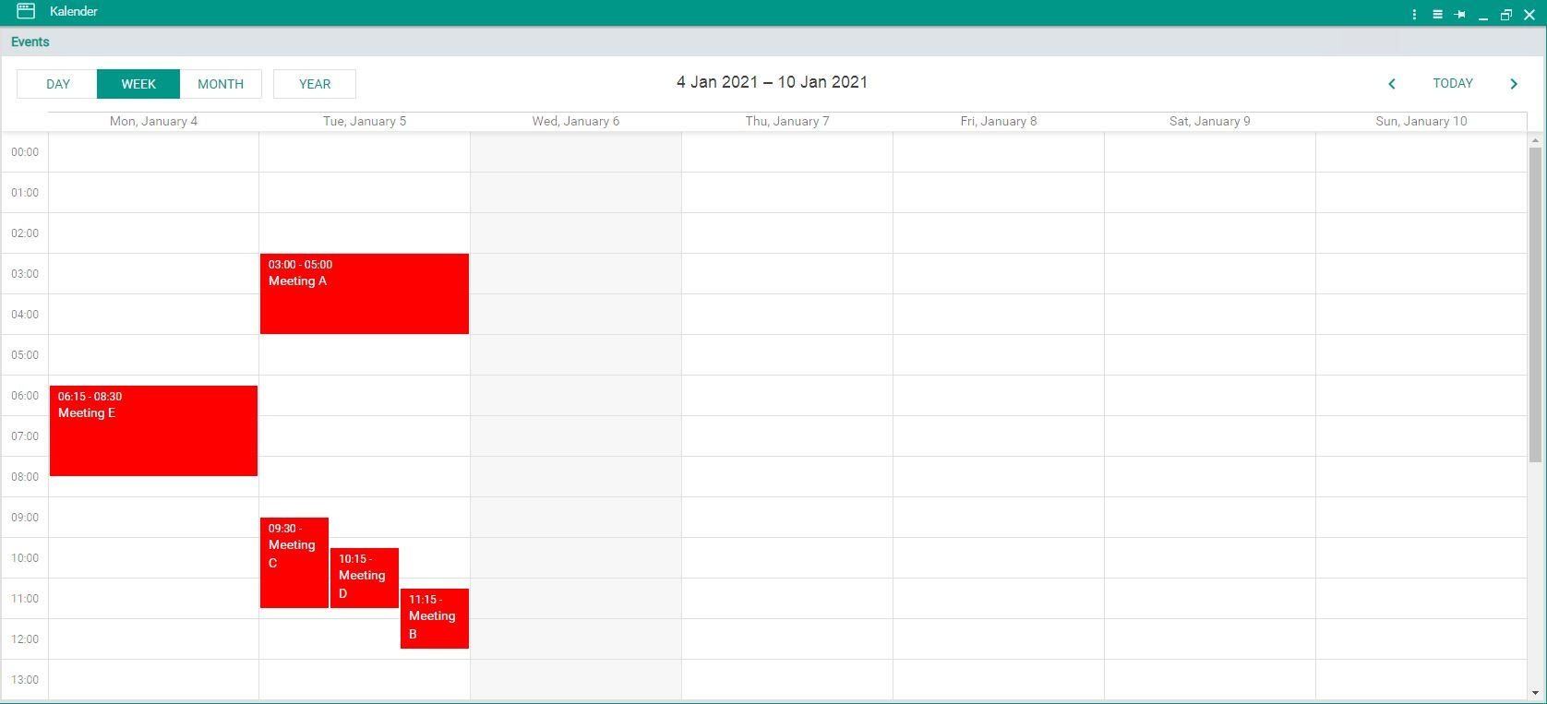Click the 12:00 time label
This screenshot has width=1547, height=704.
coord(25,639)
